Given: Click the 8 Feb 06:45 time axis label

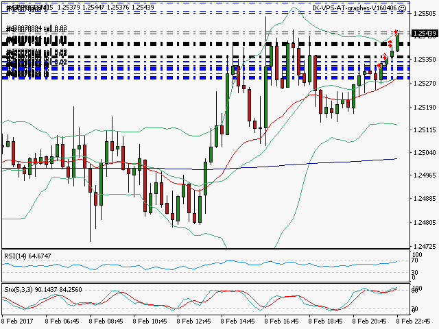Looking at the screenshot, I should click(x=62, y=321).
